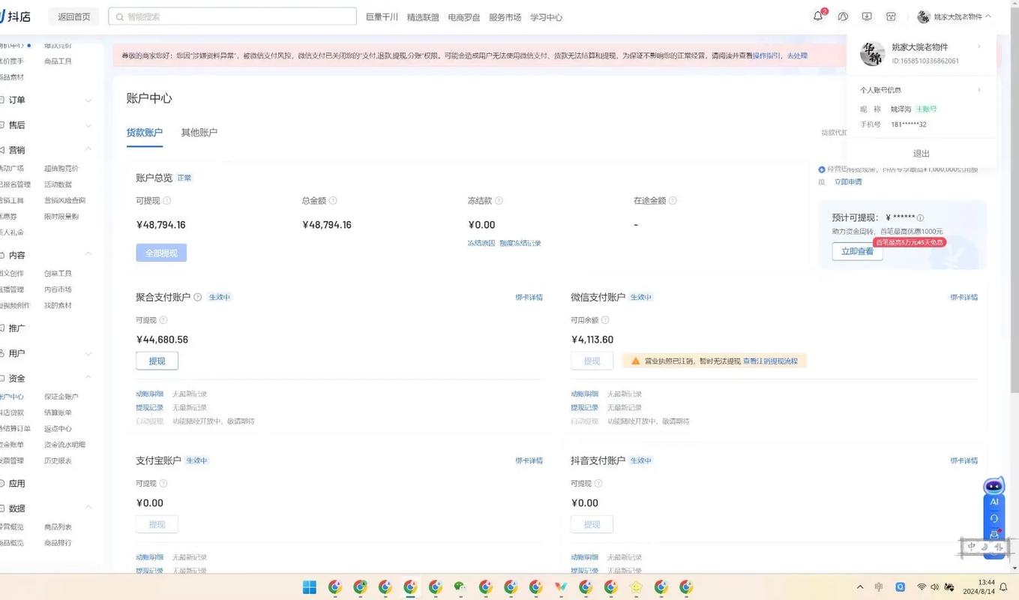This screenshot has height=600, width=1019.
Task: Open the download client monitor icon
Action: click(867, 16)
